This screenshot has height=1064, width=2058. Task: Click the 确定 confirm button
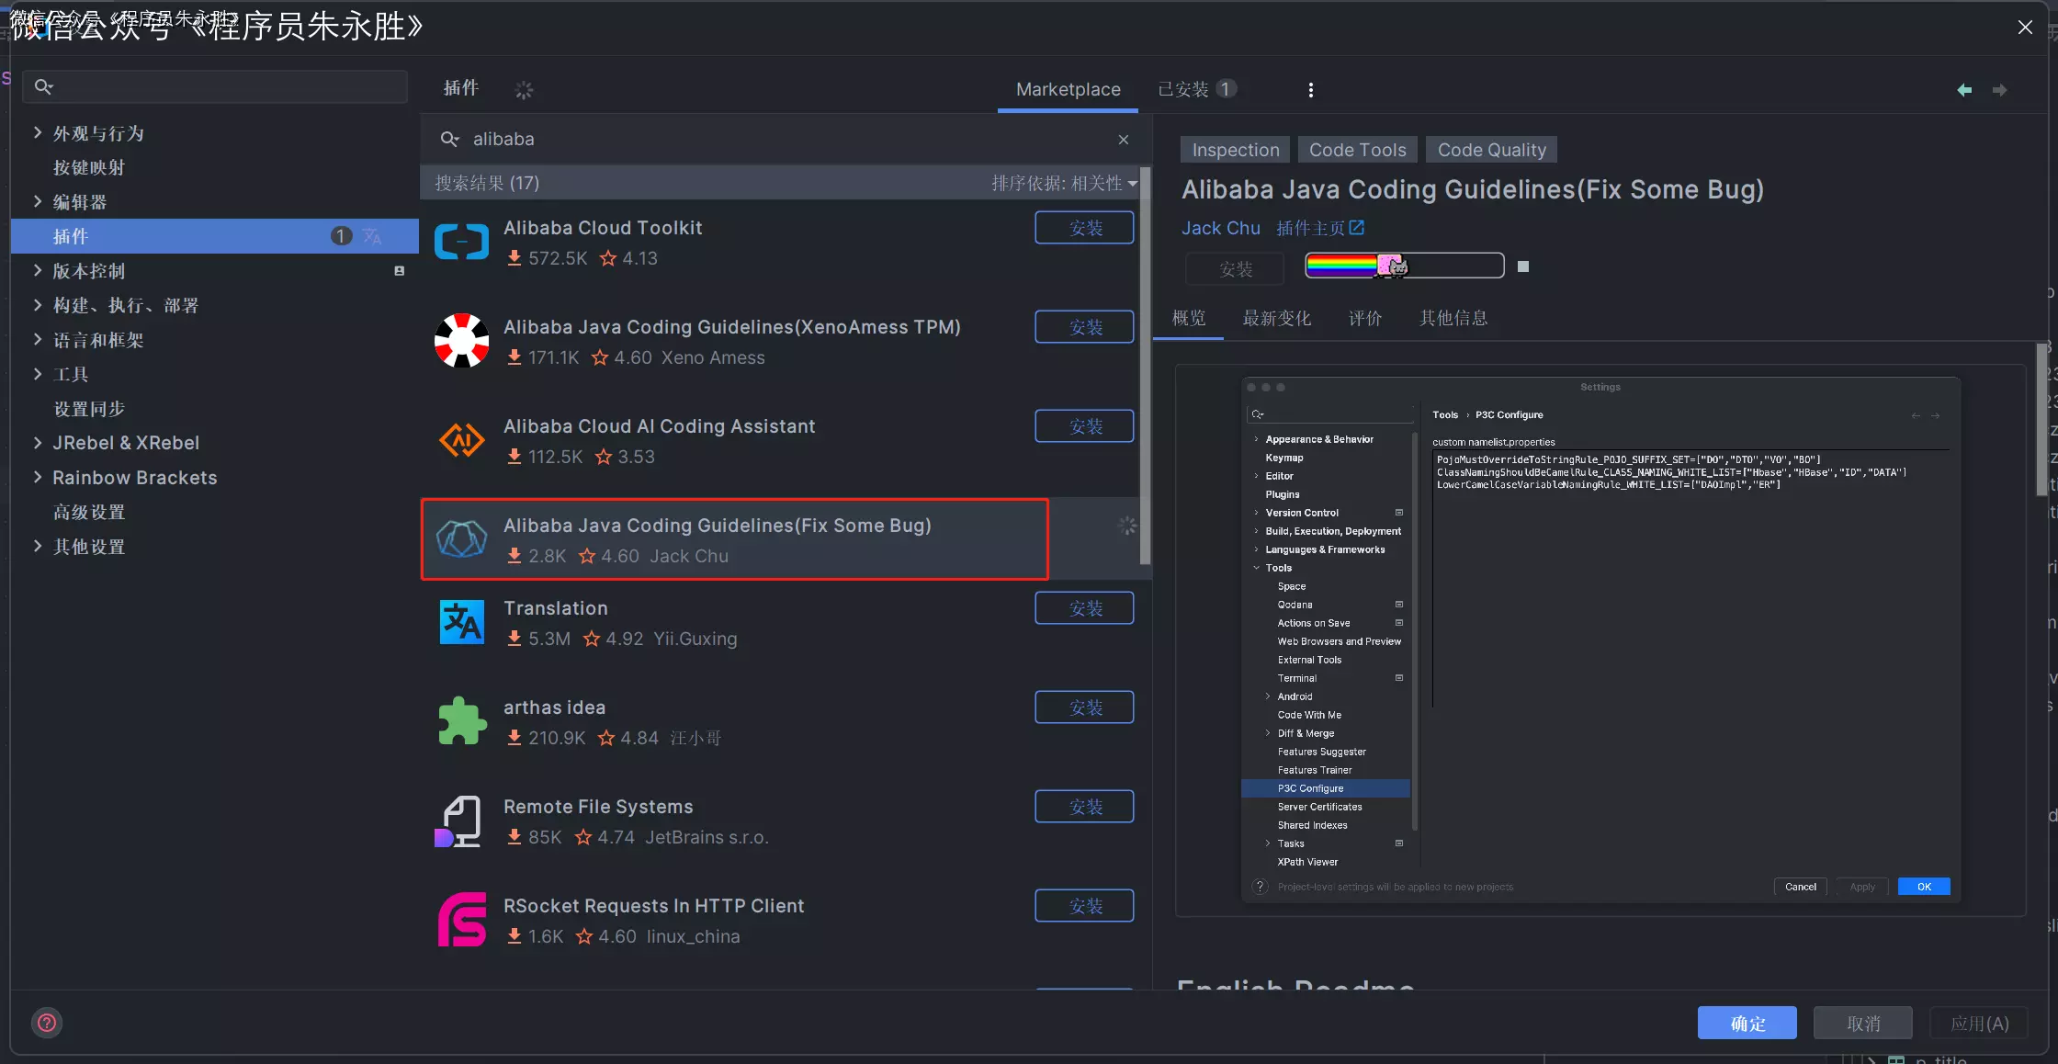(1747, 1023)
